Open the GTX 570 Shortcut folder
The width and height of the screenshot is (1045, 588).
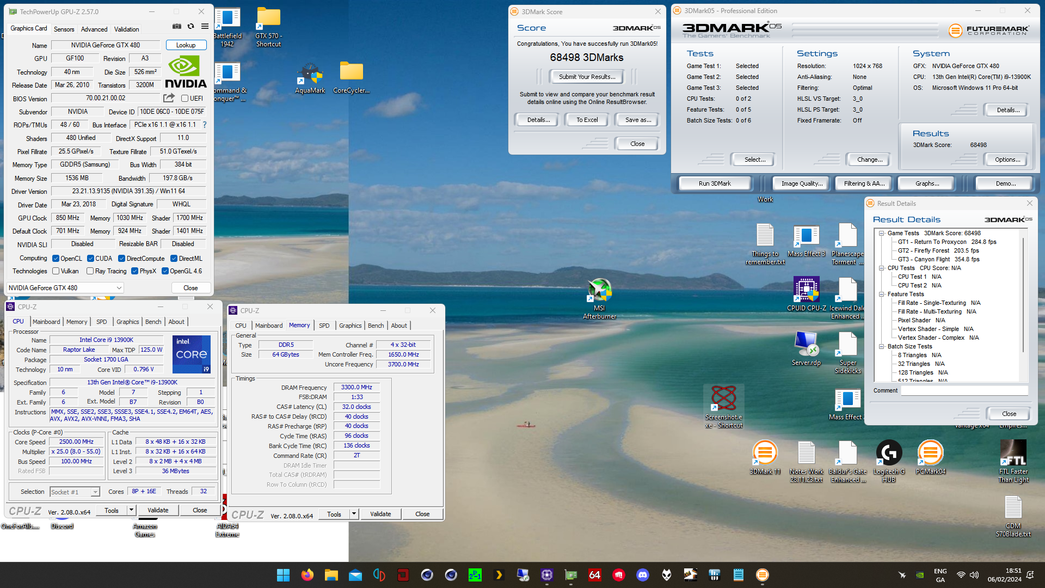(268, 27)
